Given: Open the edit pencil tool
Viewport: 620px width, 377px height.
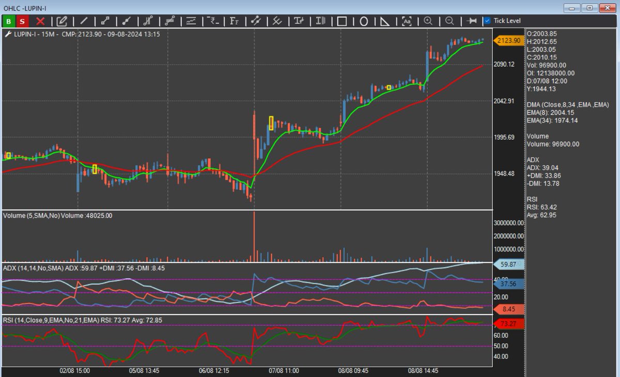Looking at the screenshot, I should click(x=62, y=21).
